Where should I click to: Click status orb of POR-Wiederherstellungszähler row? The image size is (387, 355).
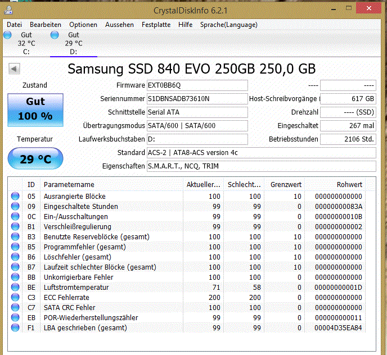15,317
